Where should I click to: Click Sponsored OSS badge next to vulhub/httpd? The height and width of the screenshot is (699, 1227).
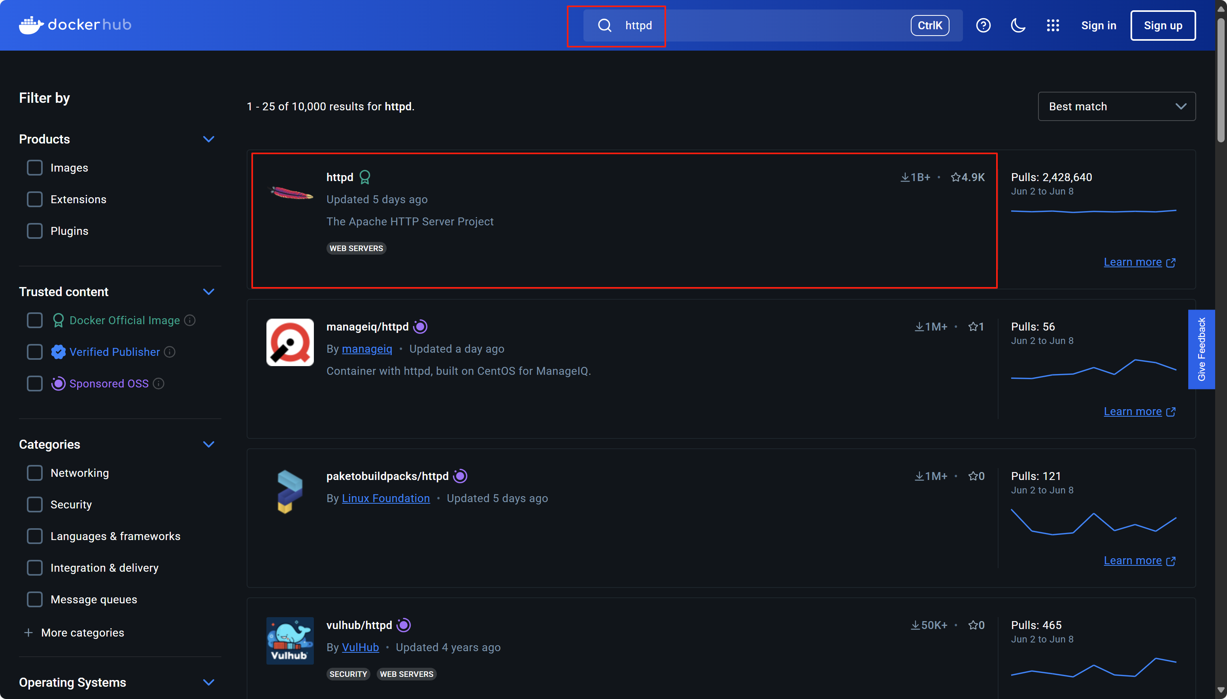[404, 625]
